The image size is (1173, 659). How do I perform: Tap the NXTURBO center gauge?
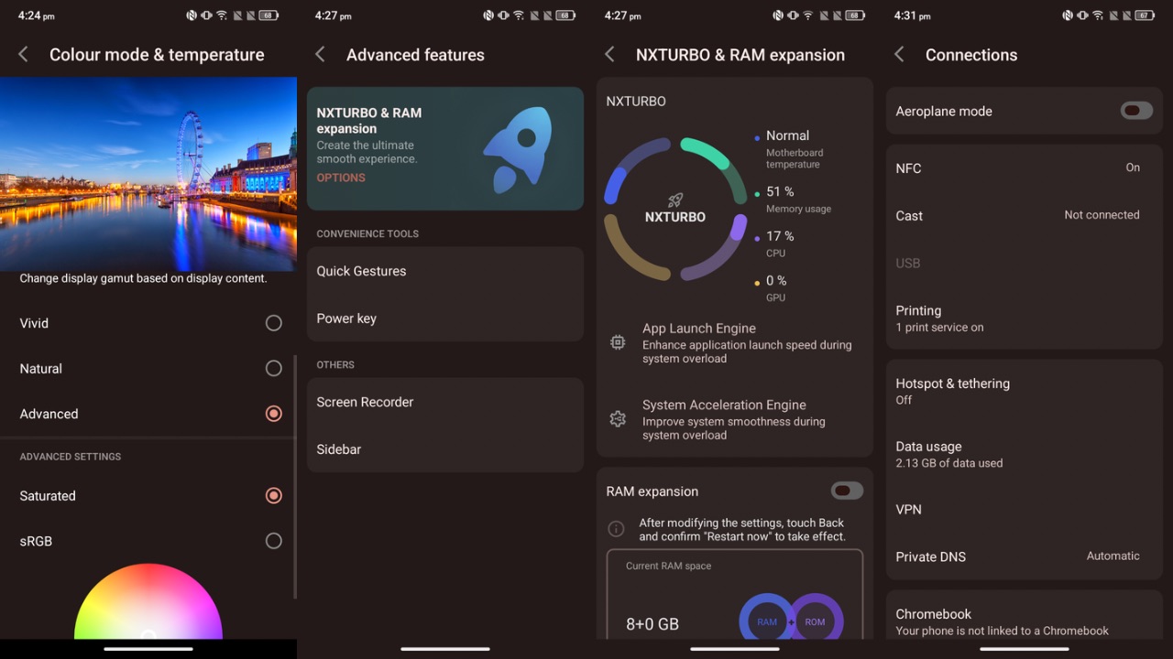tap(675, 209)
